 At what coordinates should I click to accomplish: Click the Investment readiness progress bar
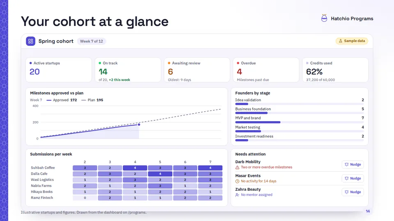point(300,140)
